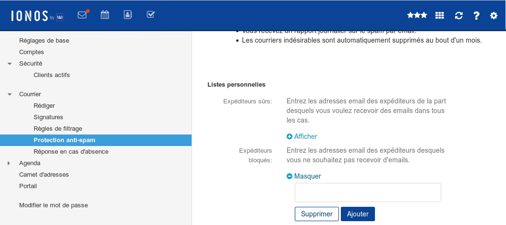
Task: Open the Mail inbox icon
Action: point(82,15)
